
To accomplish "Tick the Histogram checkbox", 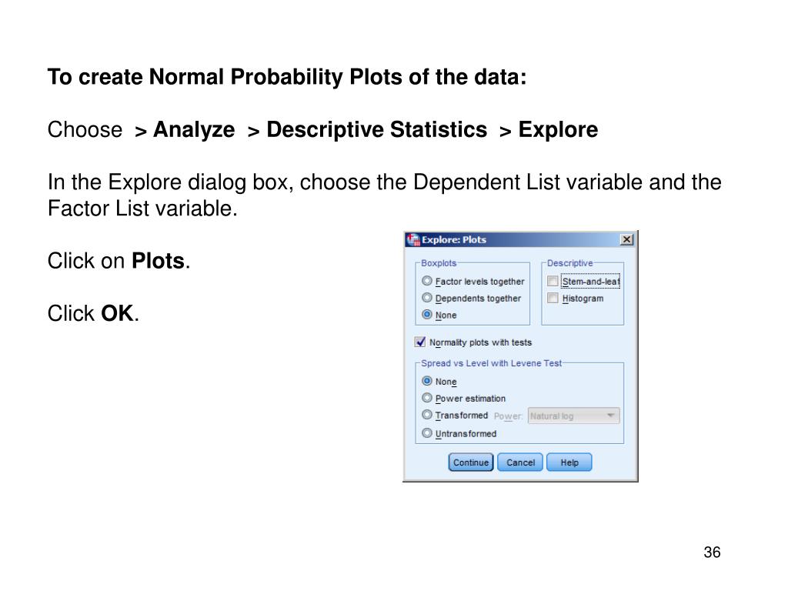I will (553, 298).
